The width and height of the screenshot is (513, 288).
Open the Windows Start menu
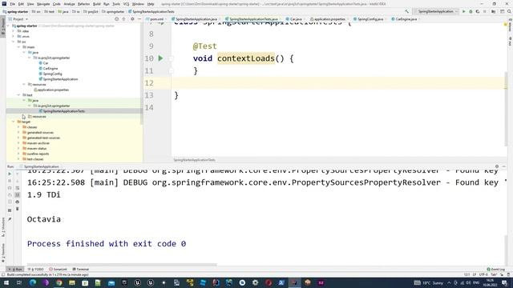(6, 282)
